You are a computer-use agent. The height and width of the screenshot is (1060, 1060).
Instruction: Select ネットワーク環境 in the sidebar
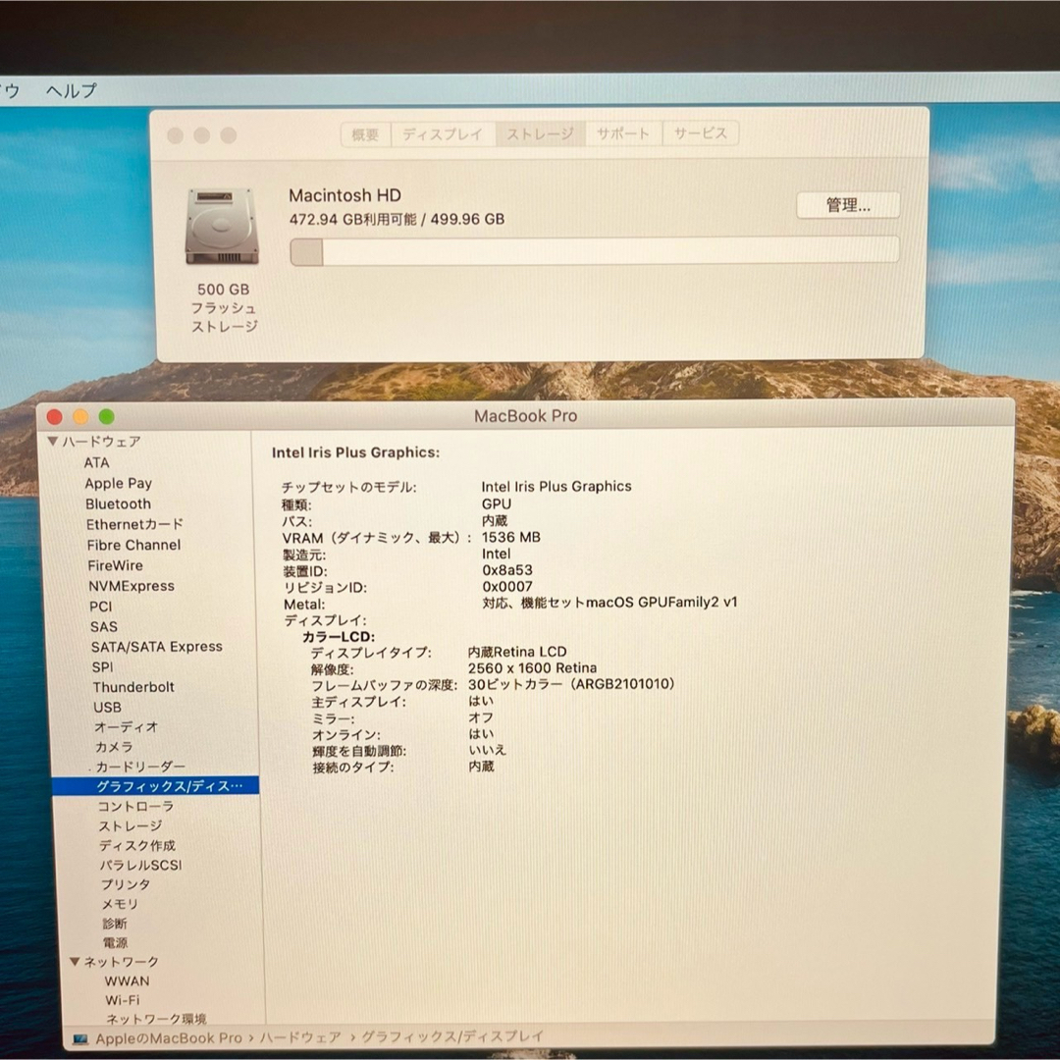(156, 1019)
